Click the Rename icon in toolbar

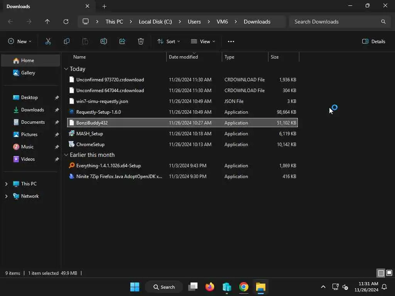pyautogui.click(x=103, y=42)
